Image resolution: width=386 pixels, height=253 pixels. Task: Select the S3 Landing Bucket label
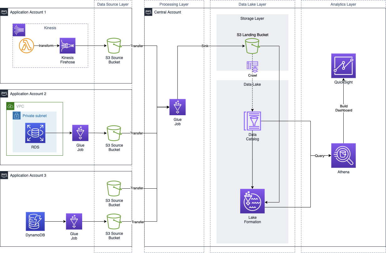[x=252, y=35]
